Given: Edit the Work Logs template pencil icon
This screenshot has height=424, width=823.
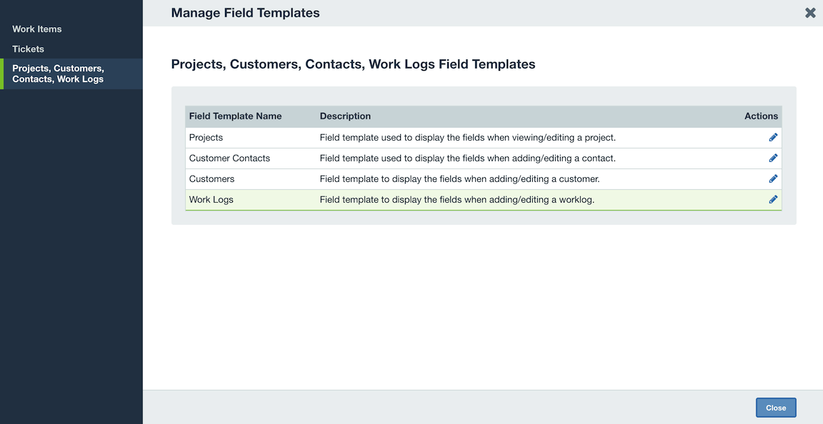Looking at the screenshot, I should tap(773, 199).
